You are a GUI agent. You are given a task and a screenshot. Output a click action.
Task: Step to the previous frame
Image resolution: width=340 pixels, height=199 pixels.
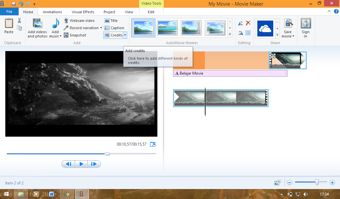coord(68,164)
